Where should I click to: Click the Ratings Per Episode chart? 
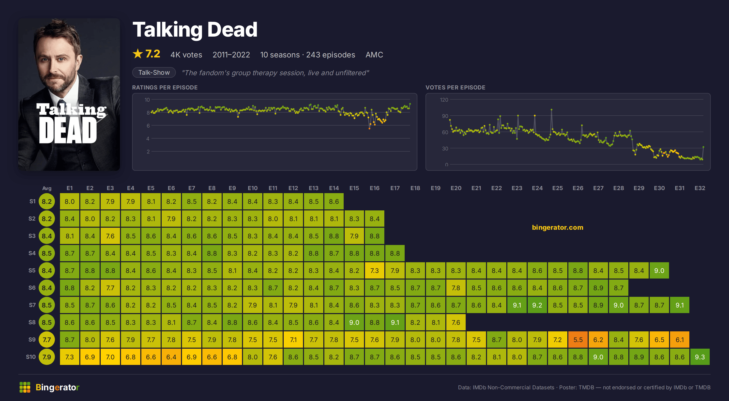[x=275, y=132]
